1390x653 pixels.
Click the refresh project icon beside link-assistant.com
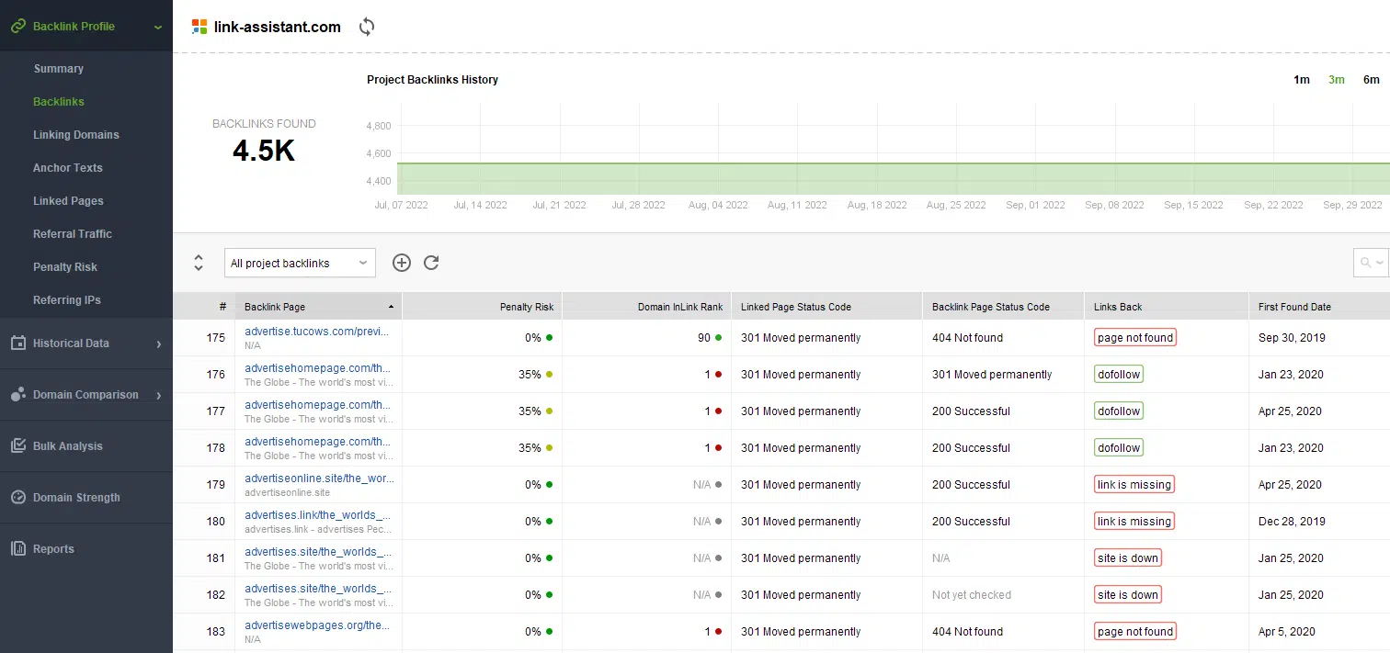(367, 27)
